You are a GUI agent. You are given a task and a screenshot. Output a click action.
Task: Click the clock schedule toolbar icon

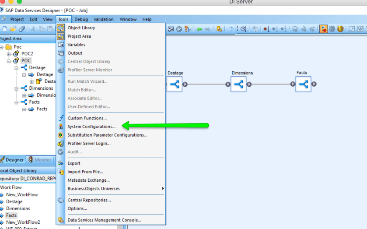243,29
